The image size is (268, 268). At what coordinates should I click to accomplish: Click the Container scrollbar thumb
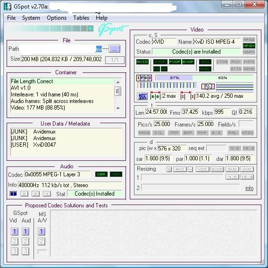pos(118,91)
